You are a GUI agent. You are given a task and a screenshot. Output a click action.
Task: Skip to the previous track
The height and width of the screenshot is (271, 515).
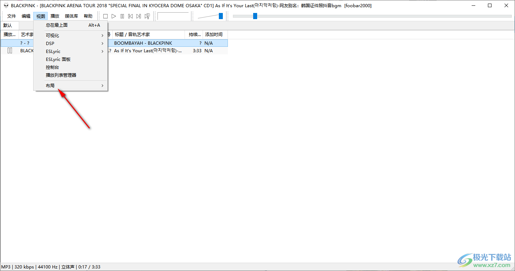(130, 16)
